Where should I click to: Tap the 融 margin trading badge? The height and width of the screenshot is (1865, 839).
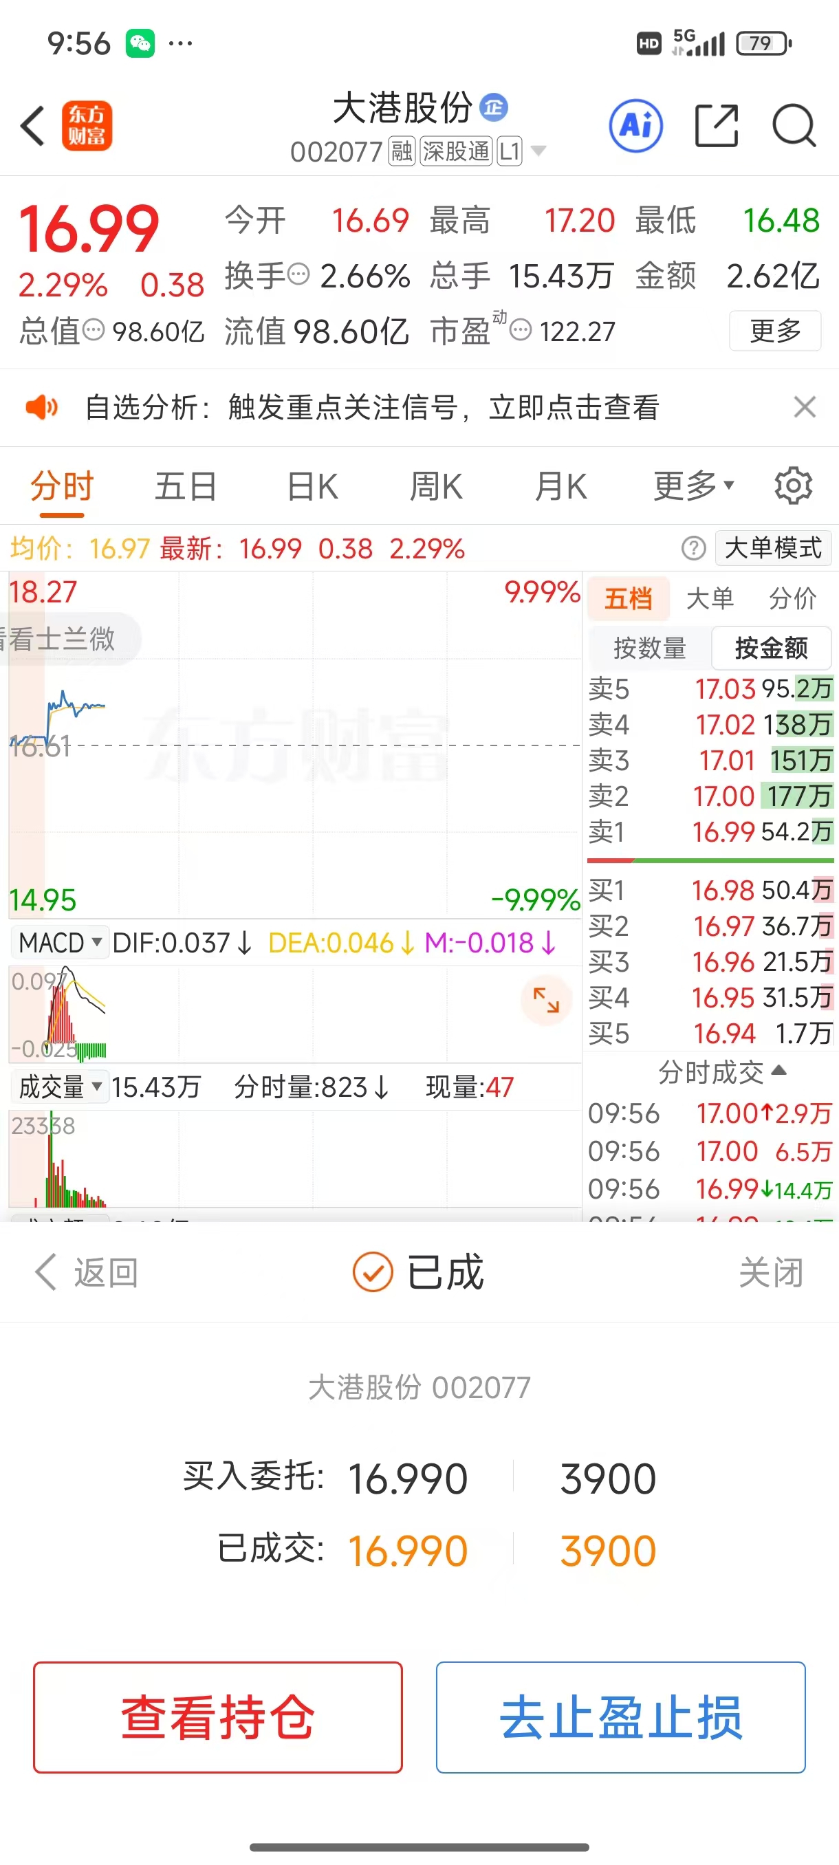tap(402, 151)
